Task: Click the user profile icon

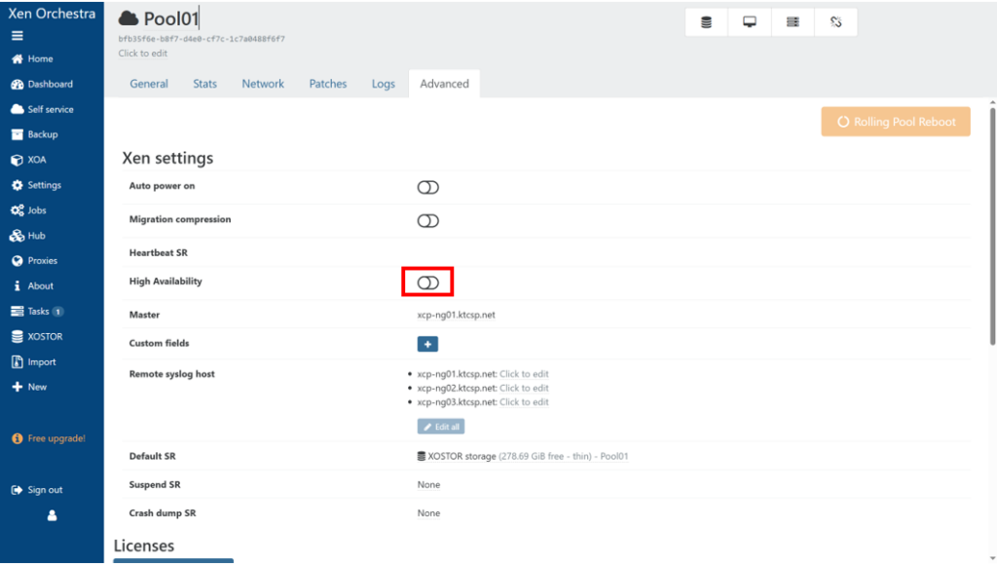Action: (52, 516)
